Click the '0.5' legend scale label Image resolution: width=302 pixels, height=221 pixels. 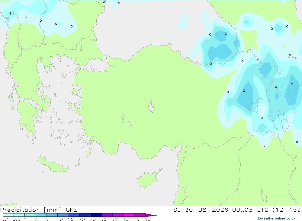click(x=16, y=219)
